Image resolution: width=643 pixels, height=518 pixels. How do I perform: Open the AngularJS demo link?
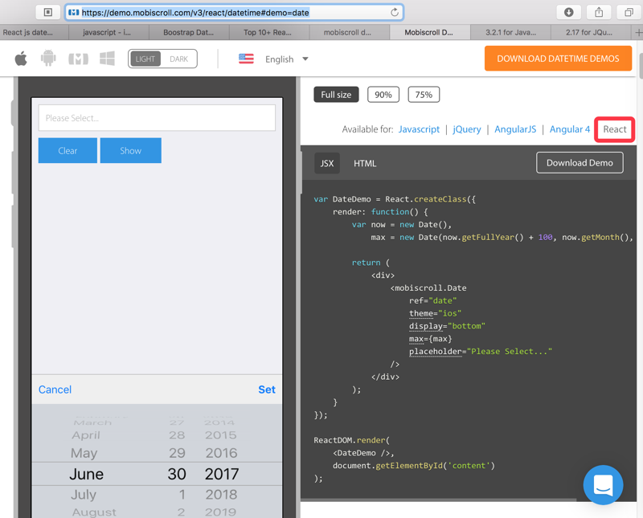click(x=515, y=128)
